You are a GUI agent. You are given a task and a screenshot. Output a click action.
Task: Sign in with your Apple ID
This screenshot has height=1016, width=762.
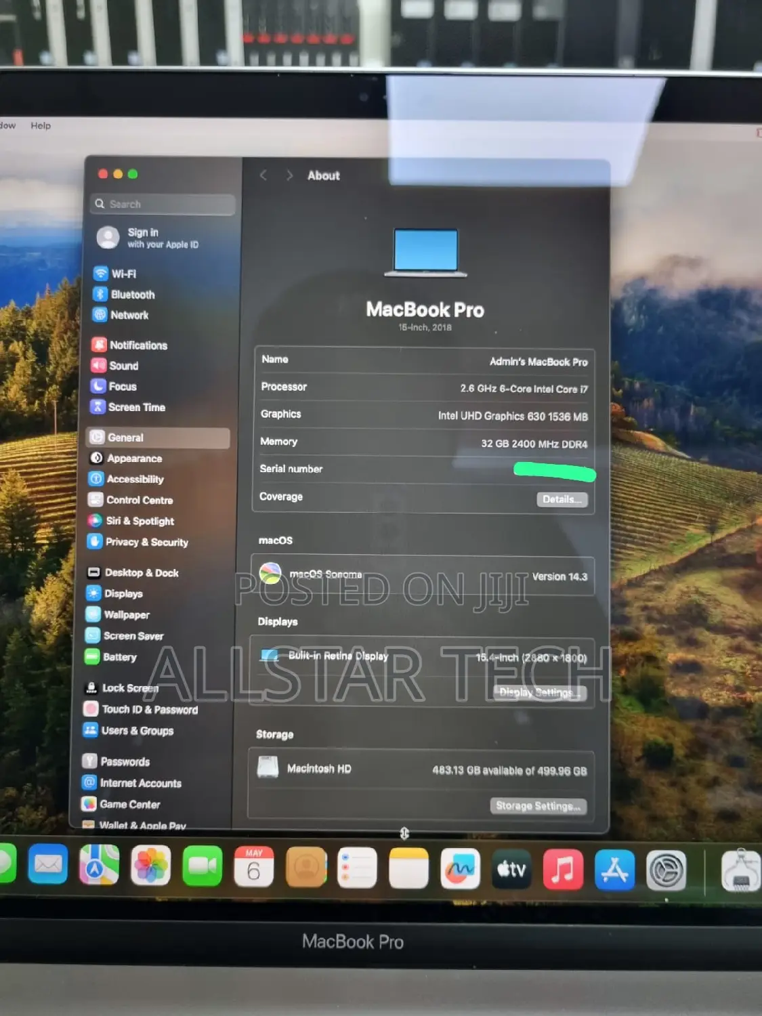[148, 238]
